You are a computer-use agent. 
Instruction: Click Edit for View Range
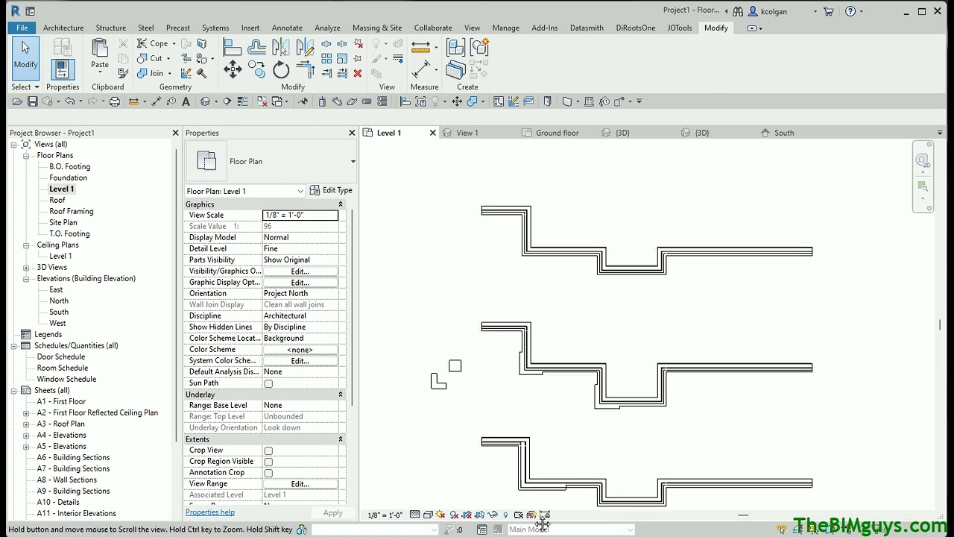pos(300,484)
